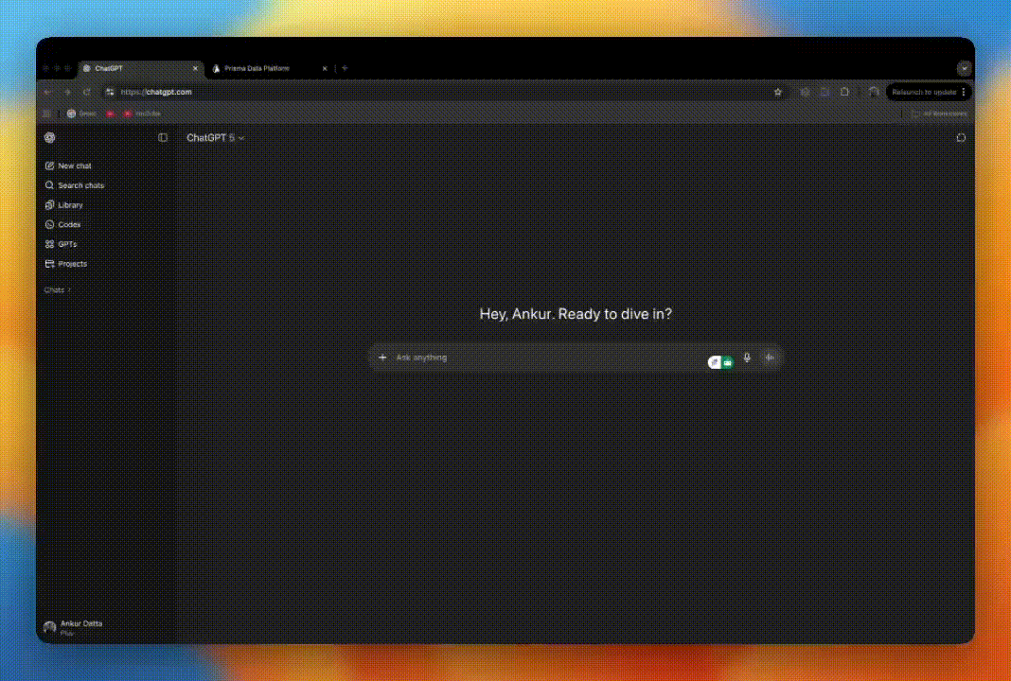1011x681 pixels.
Task: Open the temporary chat icon top right
Action: (961, 137)
